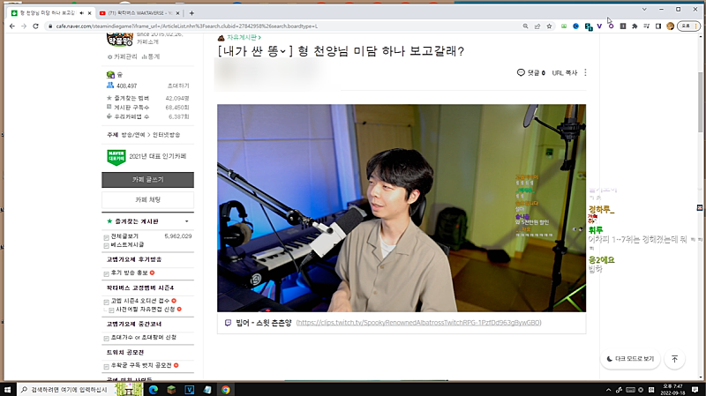Viewport: 706px width, 396px height.
Task: Go back using the browser back arrow
Action: pos(11,26)
